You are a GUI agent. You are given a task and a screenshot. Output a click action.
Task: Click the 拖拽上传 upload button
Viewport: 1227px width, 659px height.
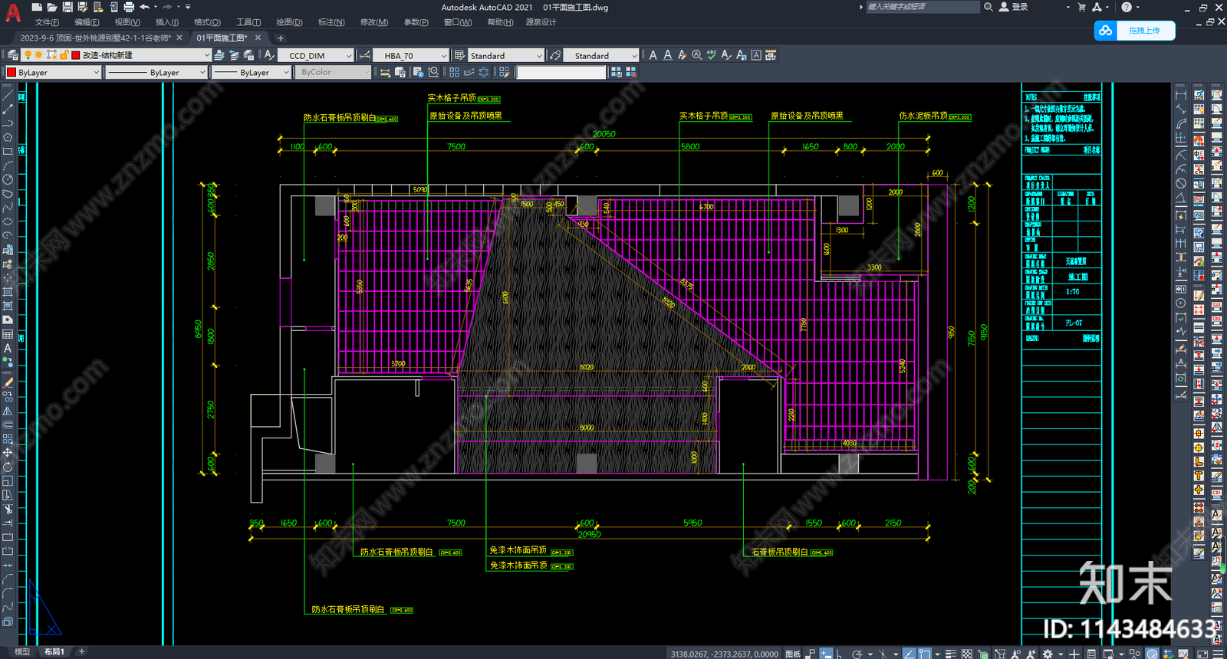1134,31
